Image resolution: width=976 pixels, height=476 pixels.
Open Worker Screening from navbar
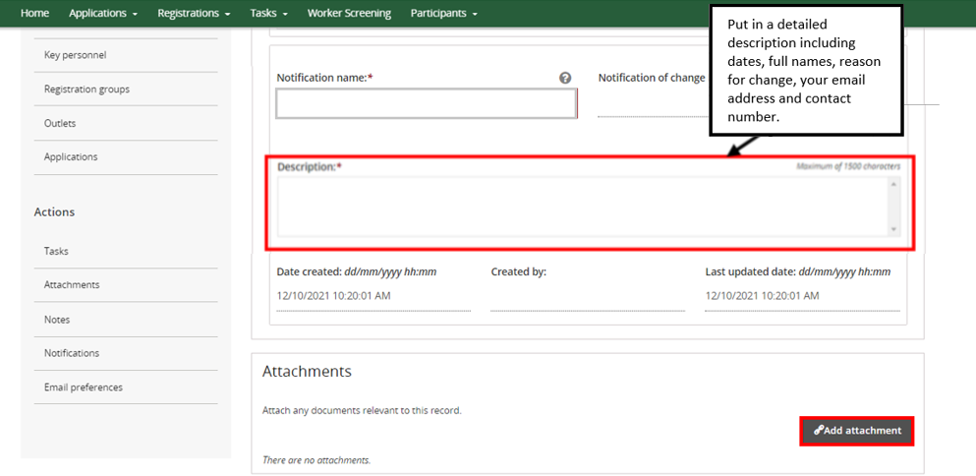pyautogui.click(x=349, y=13)
